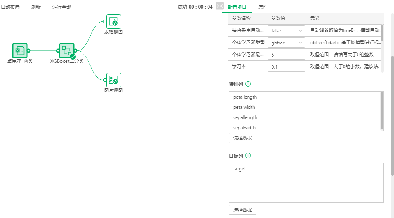Show info for 特征列

(248, 84)
